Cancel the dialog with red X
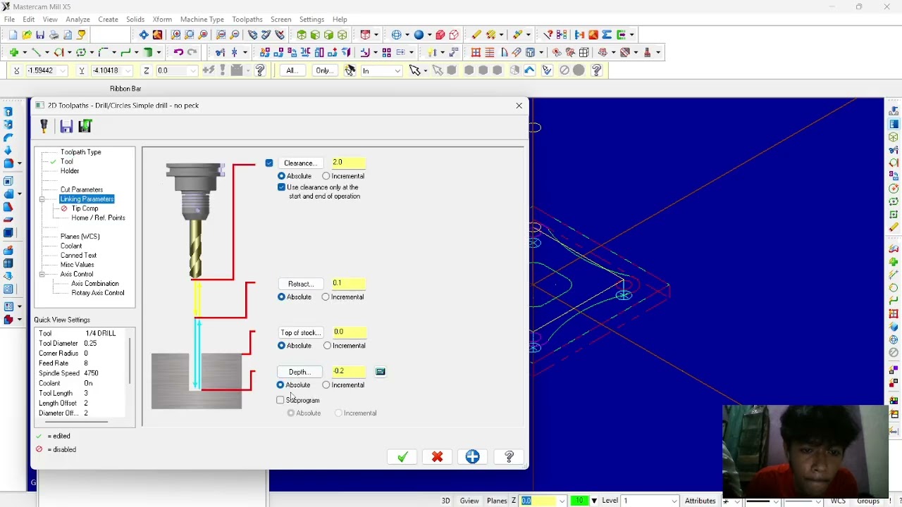The width and height of the screenshot is (902, 507). 437,457
